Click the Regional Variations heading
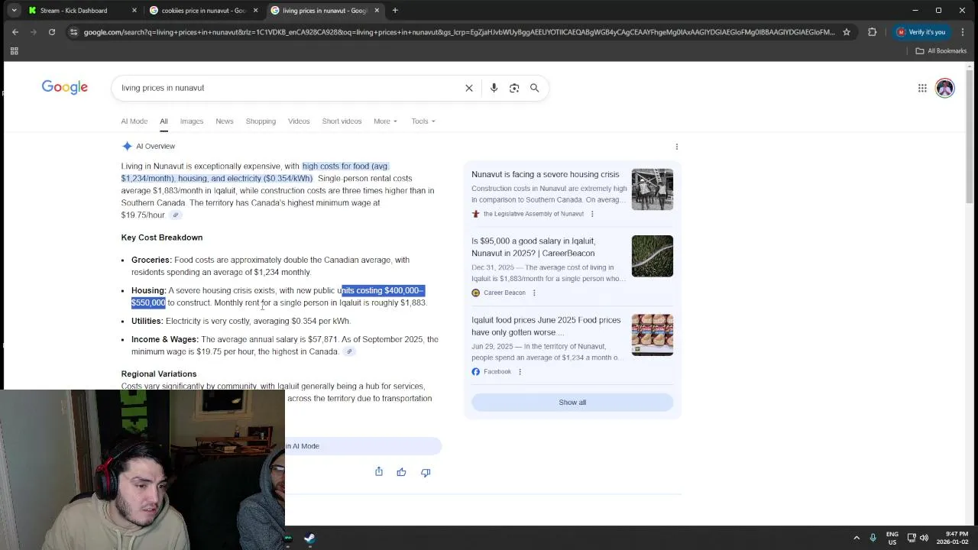The image size is (978, 550). coord(159,374)
